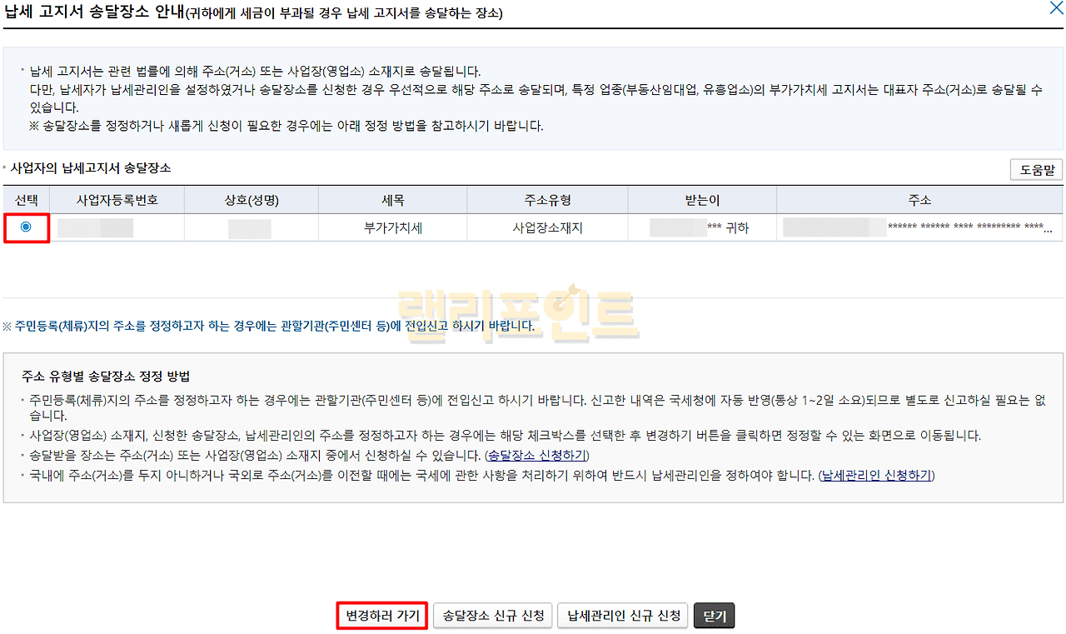Select the 부가가치세 cell in the table
Screen dimensions: 1066x634
[x=392, y=227]
